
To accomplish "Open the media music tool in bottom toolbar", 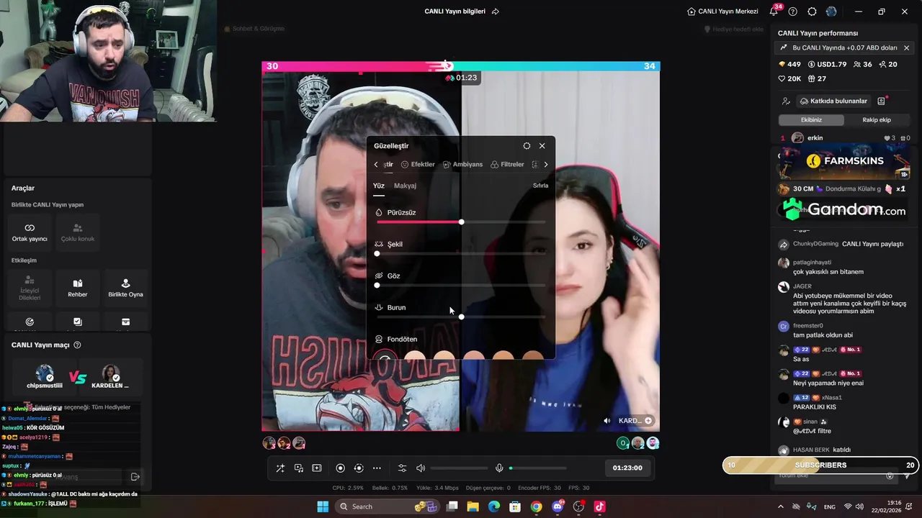I will click(x=298, y=468).
